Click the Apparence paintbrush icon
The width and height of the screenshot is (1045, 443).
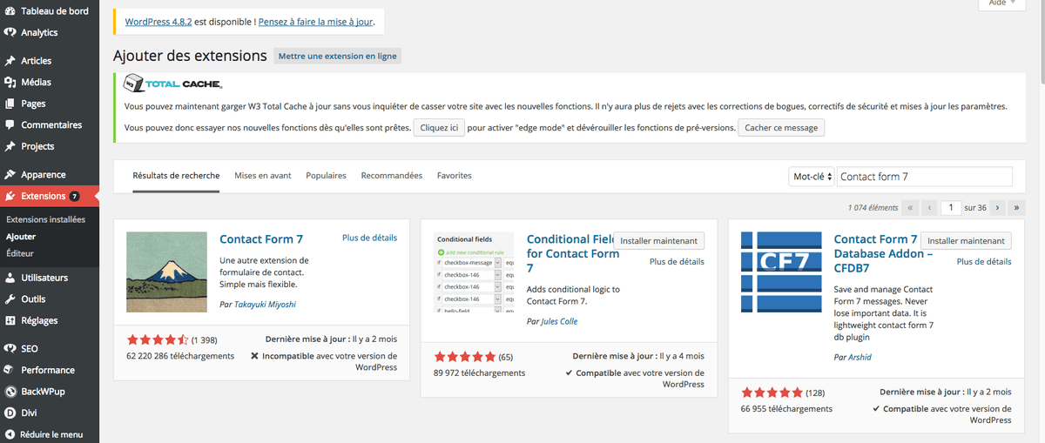coord(10,175)
